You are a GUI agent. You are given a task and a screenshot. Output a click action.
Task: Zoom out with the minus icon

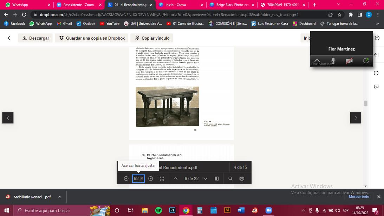(x=126, y=178)
